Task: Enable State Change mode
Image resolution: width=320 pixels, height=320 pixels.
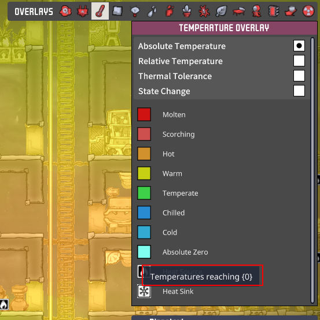Action: 299,91
